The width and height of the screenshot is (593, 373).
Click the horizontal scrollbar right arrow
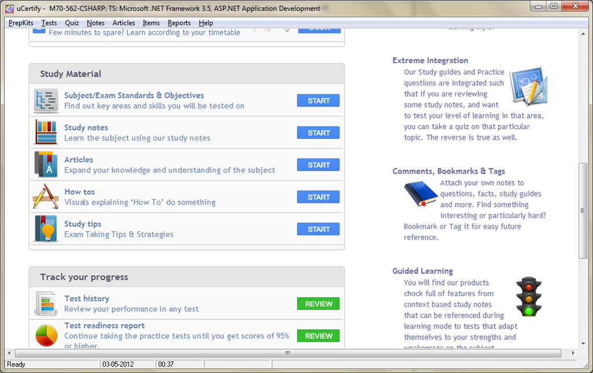coord(573,353)
